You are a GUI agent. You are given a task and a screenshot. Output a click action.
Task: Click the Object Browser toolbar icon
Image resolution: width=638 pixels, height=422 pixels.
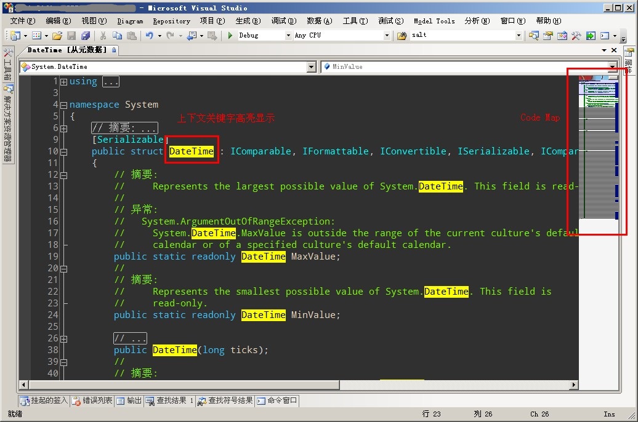(562, 36)
